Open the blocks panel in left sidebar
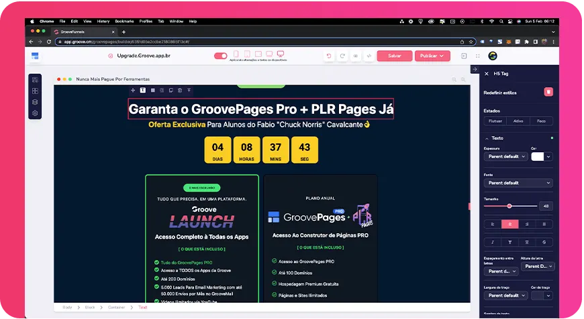 pos(35,80)
